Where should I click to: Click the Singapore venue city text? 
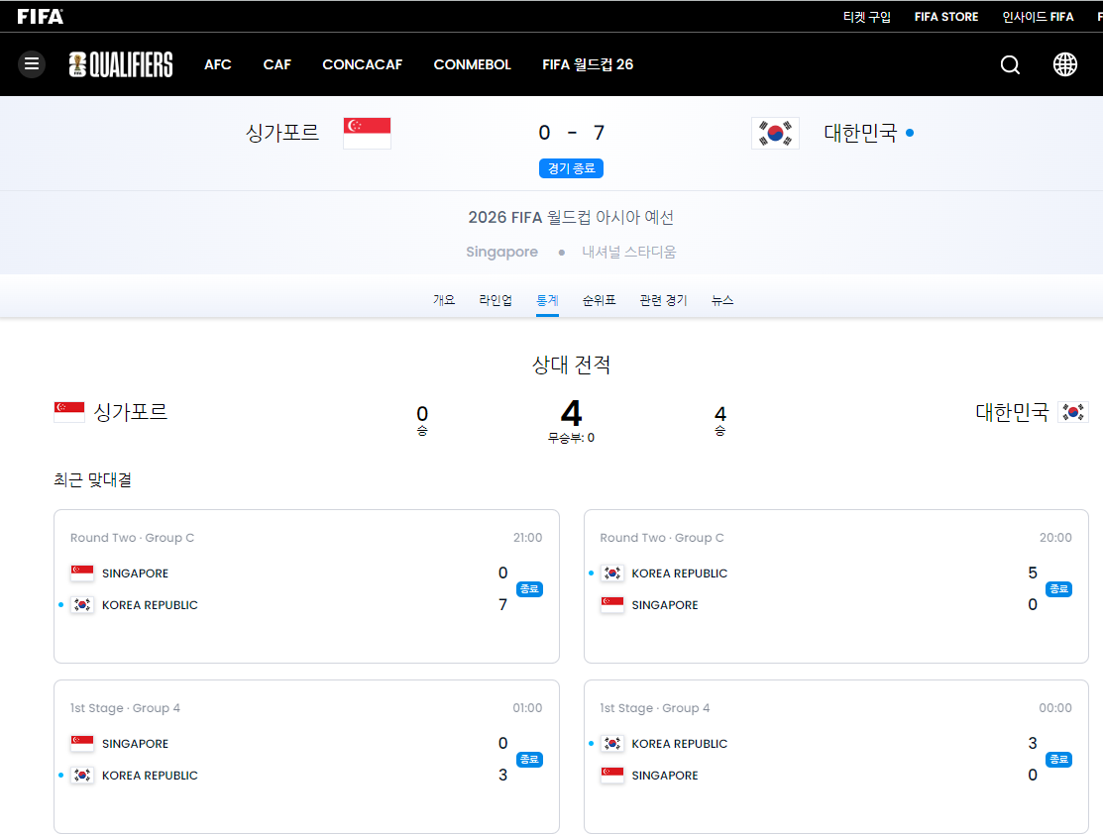(x=501, y=252)
